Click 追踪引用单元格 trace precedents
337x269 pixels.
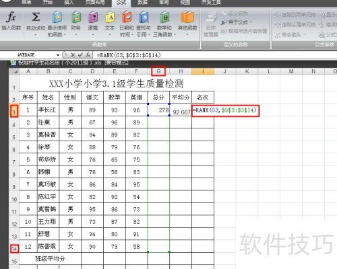295,15
